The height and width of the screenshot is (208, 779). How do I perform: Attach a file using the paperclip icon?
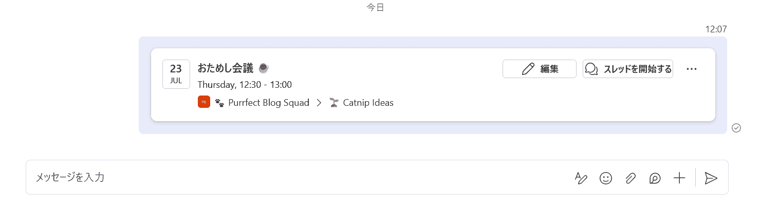[630, 178]
